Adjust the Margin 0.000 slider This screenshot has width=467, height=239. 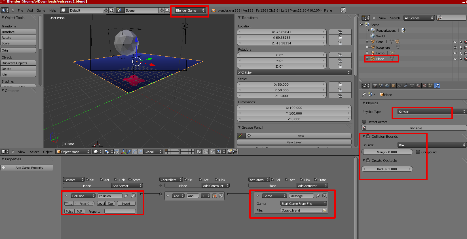point(387,152)
